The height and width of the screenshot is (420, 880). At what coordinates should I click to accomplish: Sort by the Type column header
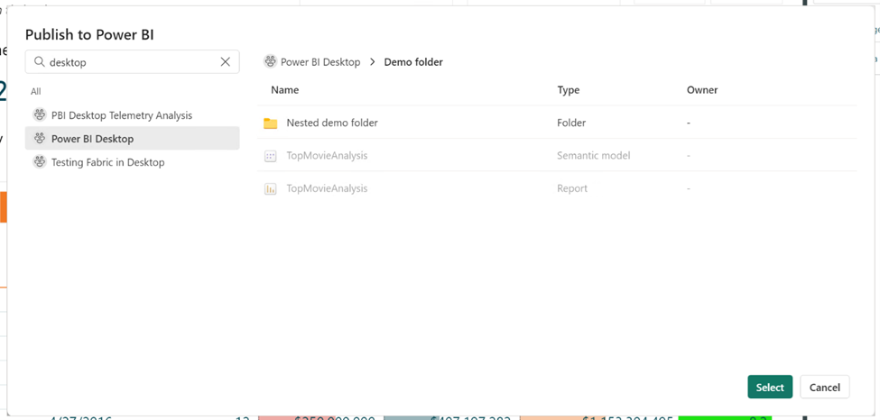[x=569, y=90]
